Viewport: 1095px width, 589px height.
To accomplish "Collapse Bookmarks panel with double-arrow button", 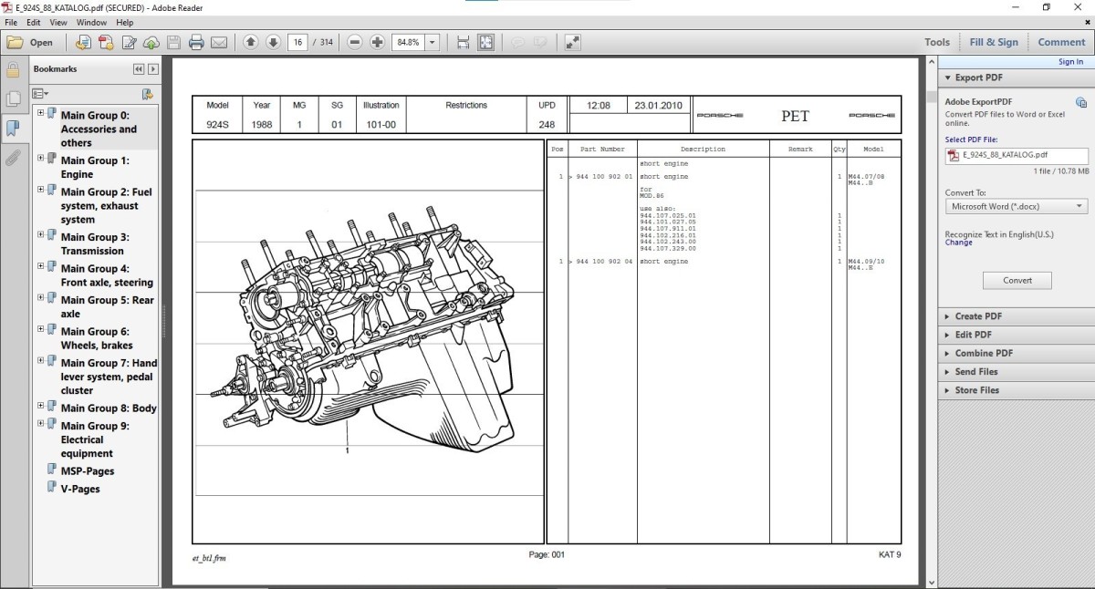I will click(139, 69).
